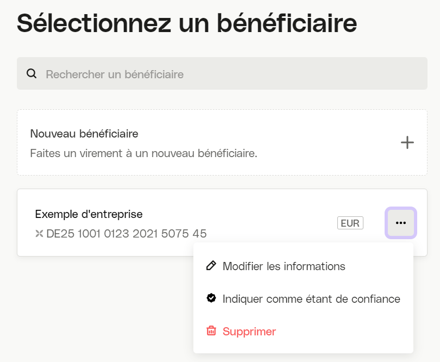Open the dashed new beneficiary card
Image resolution: width=440 pixels, height=362 pixels.
point(222,142)
